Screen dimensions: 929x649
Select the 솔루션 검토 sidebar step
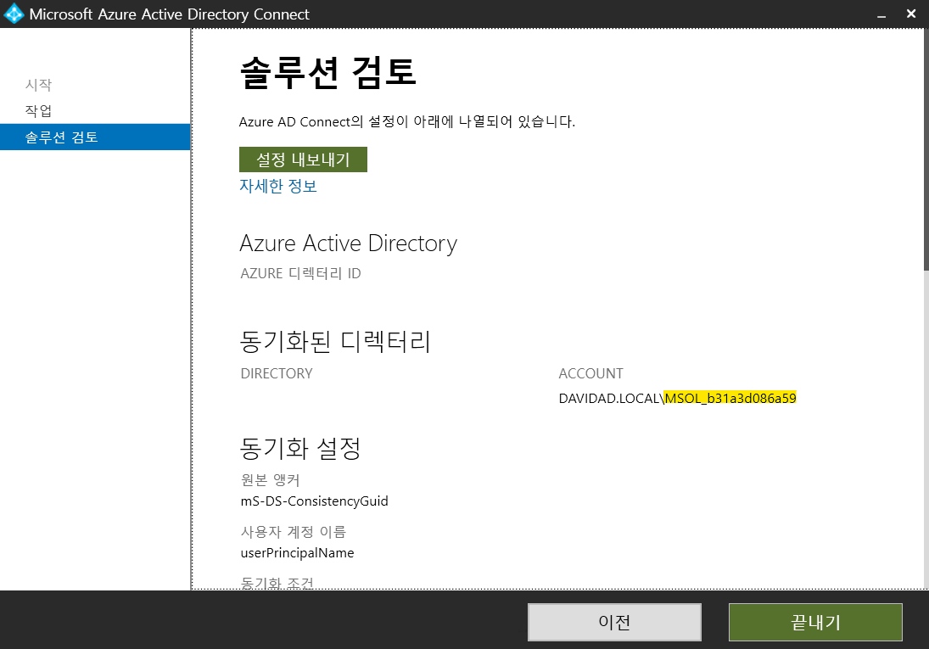[95, 137]
